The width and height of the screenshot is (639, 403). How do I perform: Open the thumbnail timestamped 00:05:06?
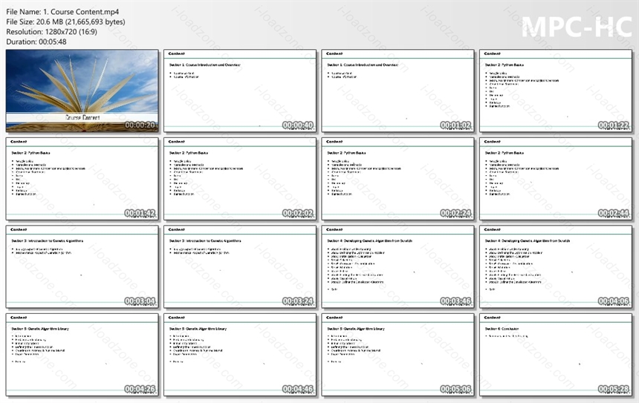398,355
